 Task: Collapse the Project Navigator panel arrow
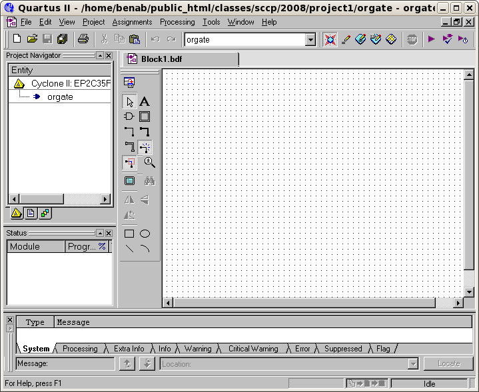point(99,55)
